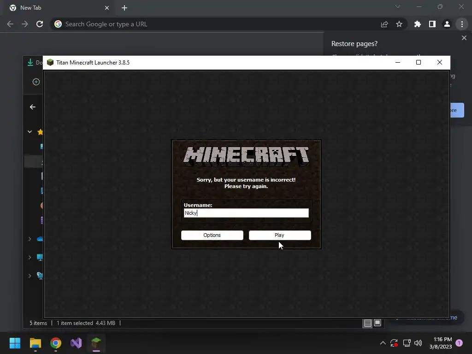472x354 pixels.
Task: Open the Chrome Extensions puzzle icon
Action: coord(418,24)
